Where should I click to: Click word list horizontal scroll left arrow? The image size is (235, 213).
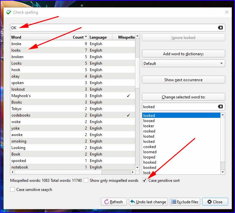pos(12,172)
